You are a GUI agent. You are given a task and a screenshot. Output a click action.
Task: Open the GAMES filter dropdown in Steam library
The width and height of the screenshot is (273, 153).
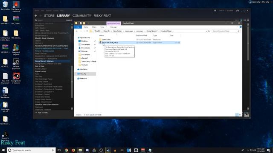coord(69,20)
